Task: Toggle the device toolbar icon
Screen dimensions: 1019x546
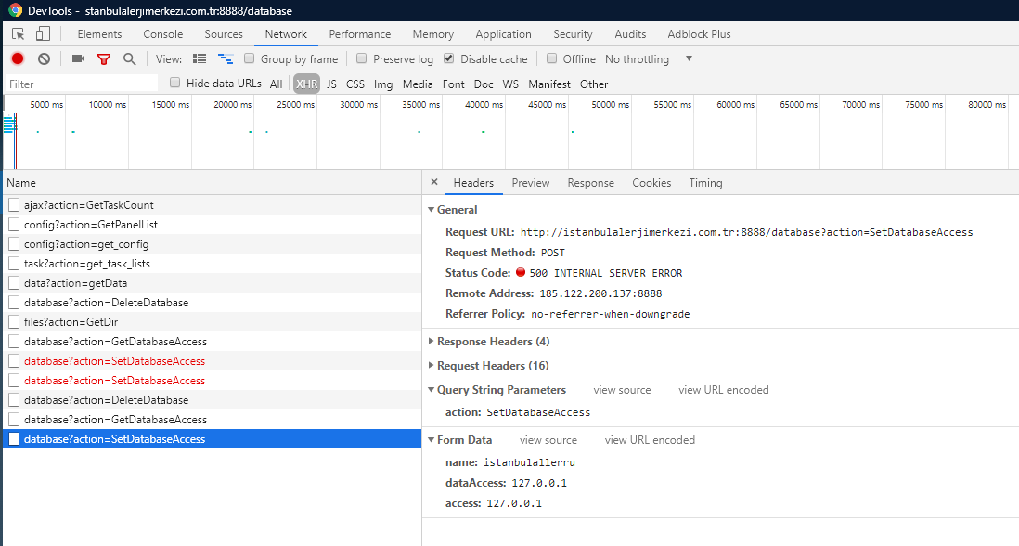Action: (43, 34)
